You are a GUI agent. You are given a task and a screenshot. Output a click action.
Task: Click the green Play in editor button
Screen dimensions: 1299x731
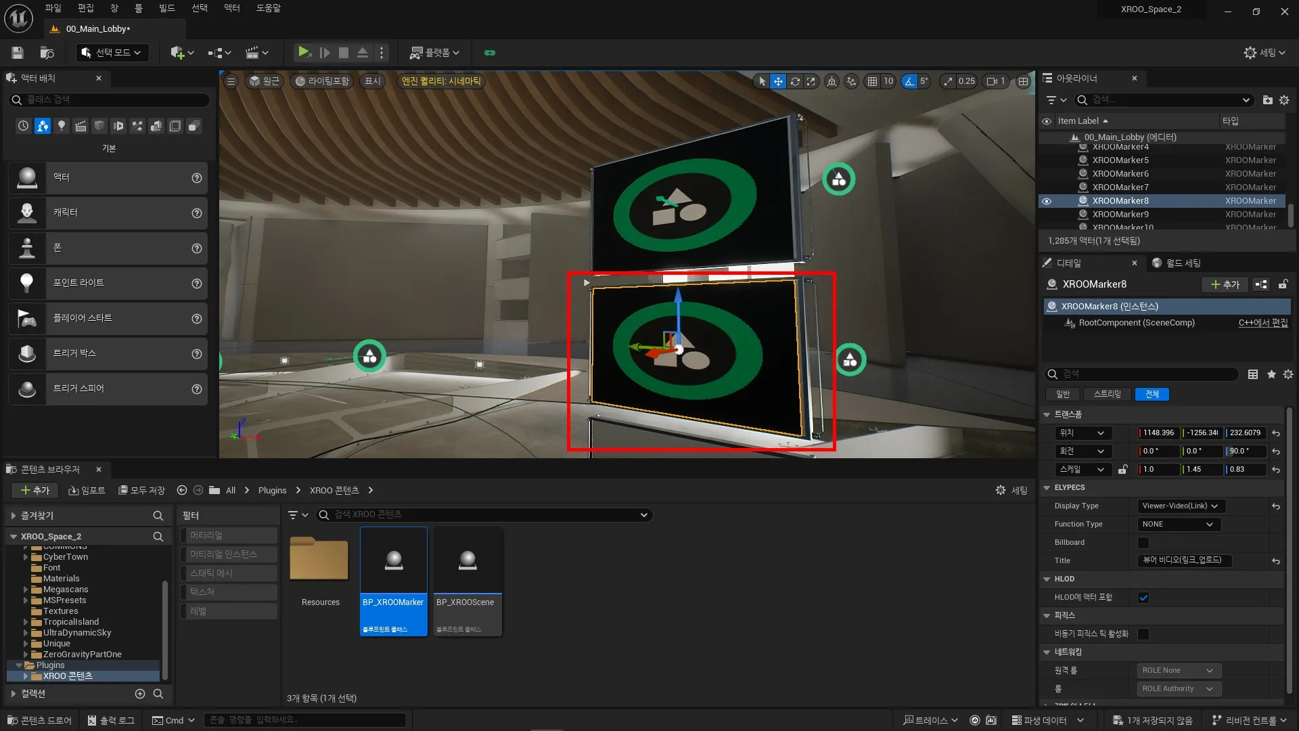[304, 52]
